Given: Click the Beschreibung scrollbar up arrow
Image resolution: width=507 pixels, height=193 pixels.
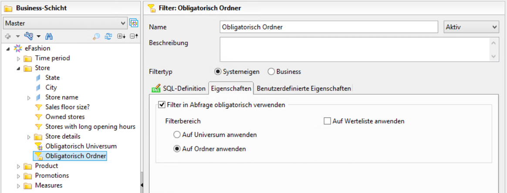Looking at the screenshot, I should 493,42.
